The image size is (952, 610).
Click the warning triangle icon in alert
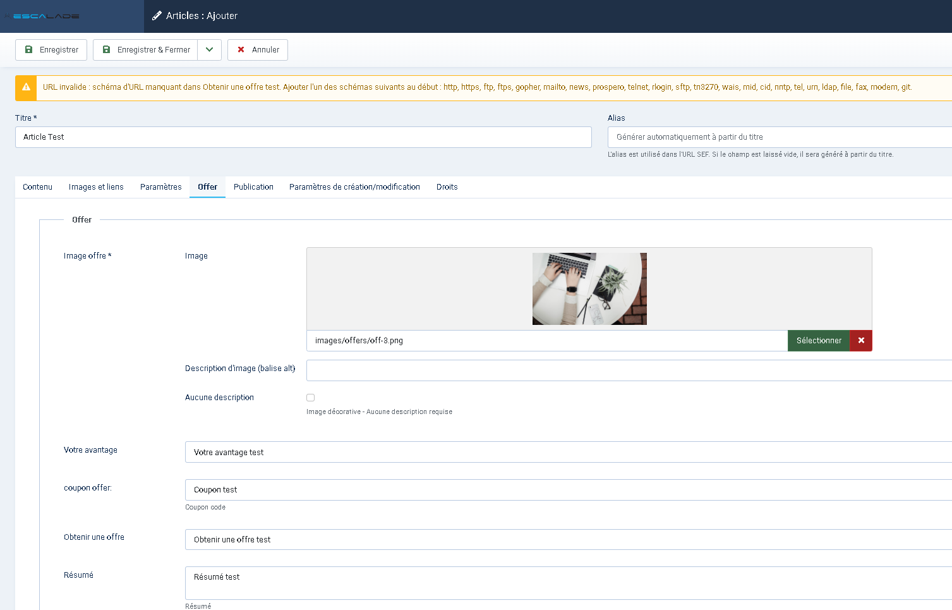coord(26,87)
